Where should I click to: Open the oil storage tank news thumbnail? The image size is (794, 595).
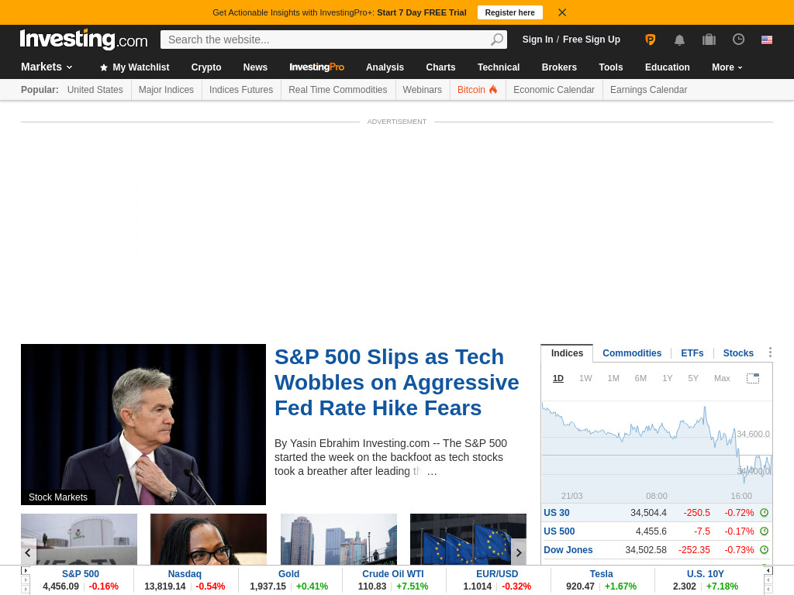[79, 539]
